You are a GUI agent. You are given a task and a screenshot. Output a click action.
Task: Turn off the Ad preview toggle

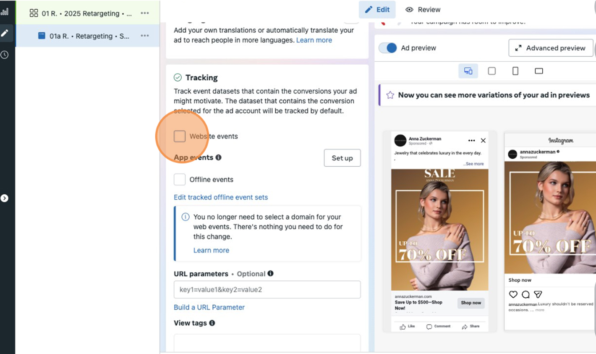387,48
